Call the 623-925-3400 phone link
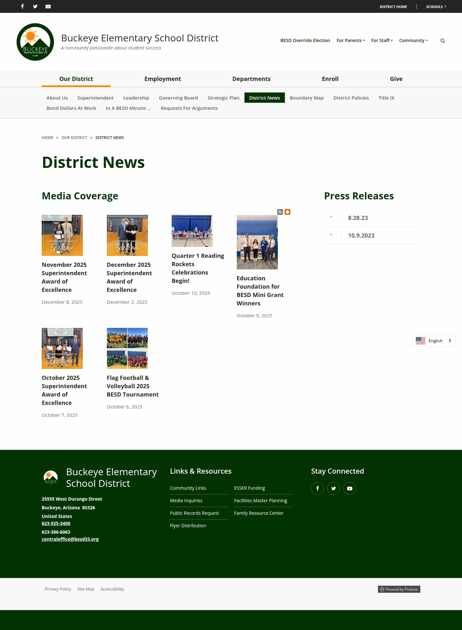The height and width of the screenshot is (630, 462). 56,523
